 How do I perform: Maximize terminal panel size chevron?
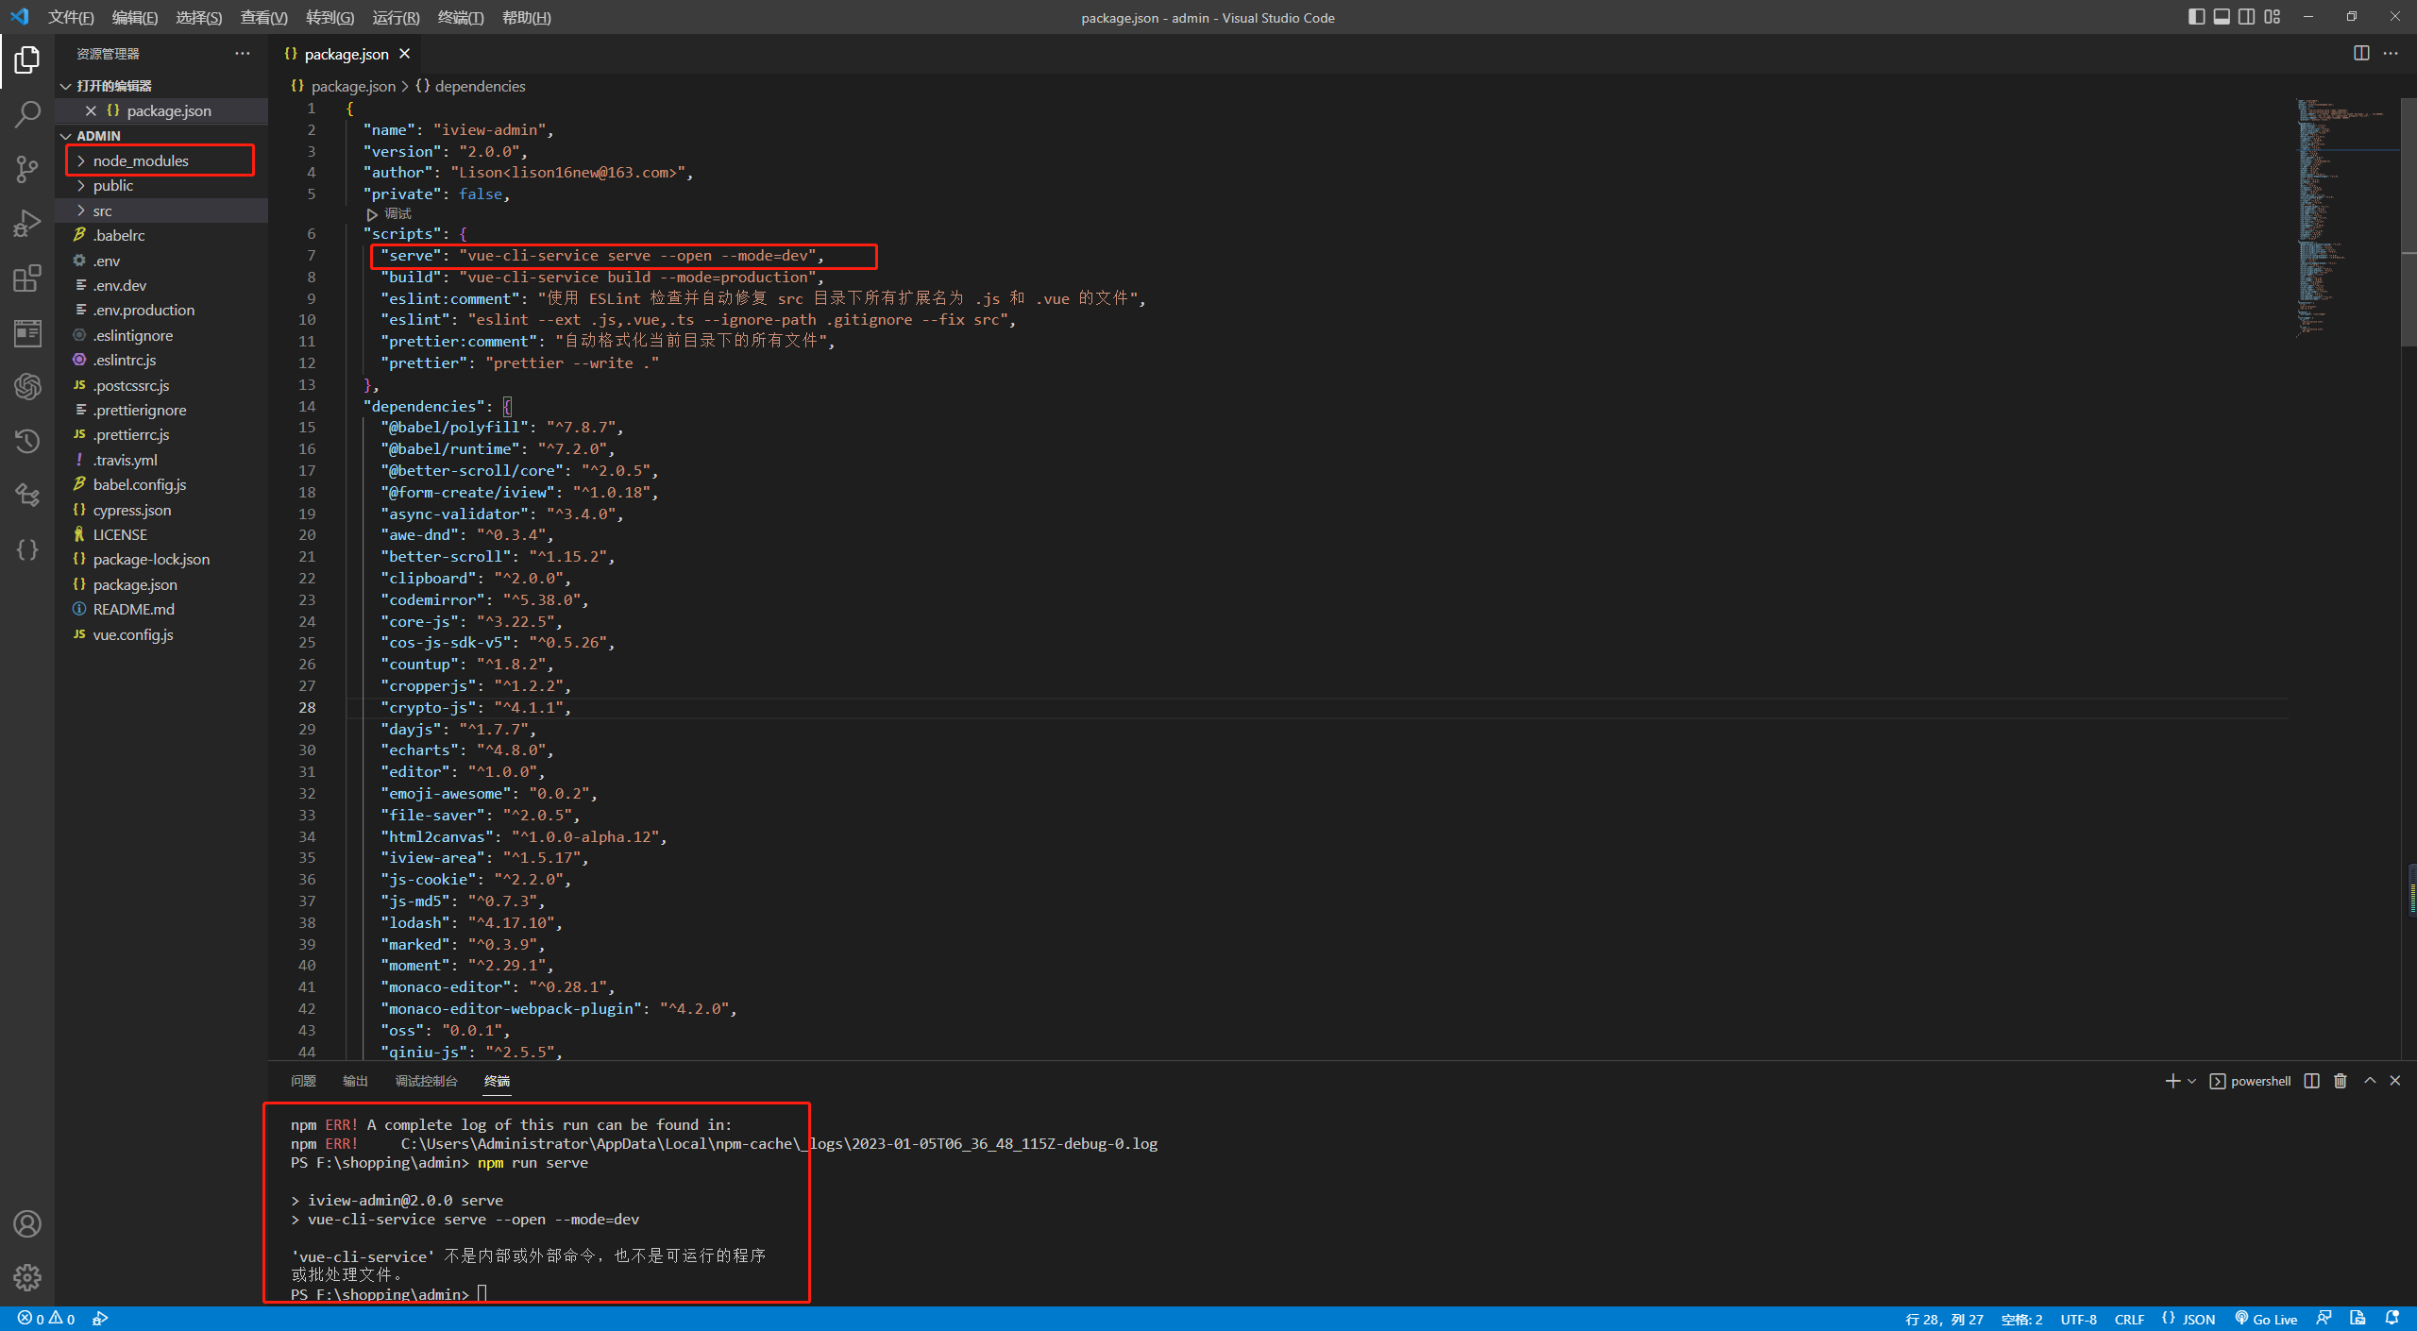click(x=2369, y=1081)
